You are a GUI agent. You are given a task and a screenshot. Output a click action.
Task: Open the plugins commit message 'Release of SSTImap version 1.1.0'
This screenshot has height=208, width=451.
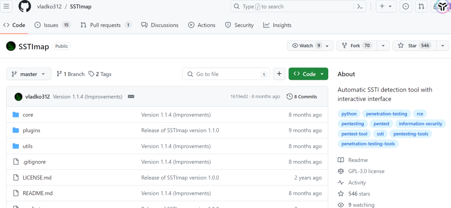point(180,130)
